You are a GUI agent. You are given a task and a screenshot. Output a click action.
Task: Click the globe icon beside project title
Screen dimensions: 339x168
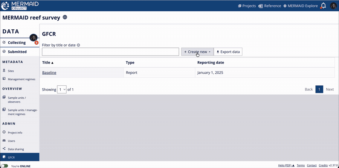click(x=65, y=17)
